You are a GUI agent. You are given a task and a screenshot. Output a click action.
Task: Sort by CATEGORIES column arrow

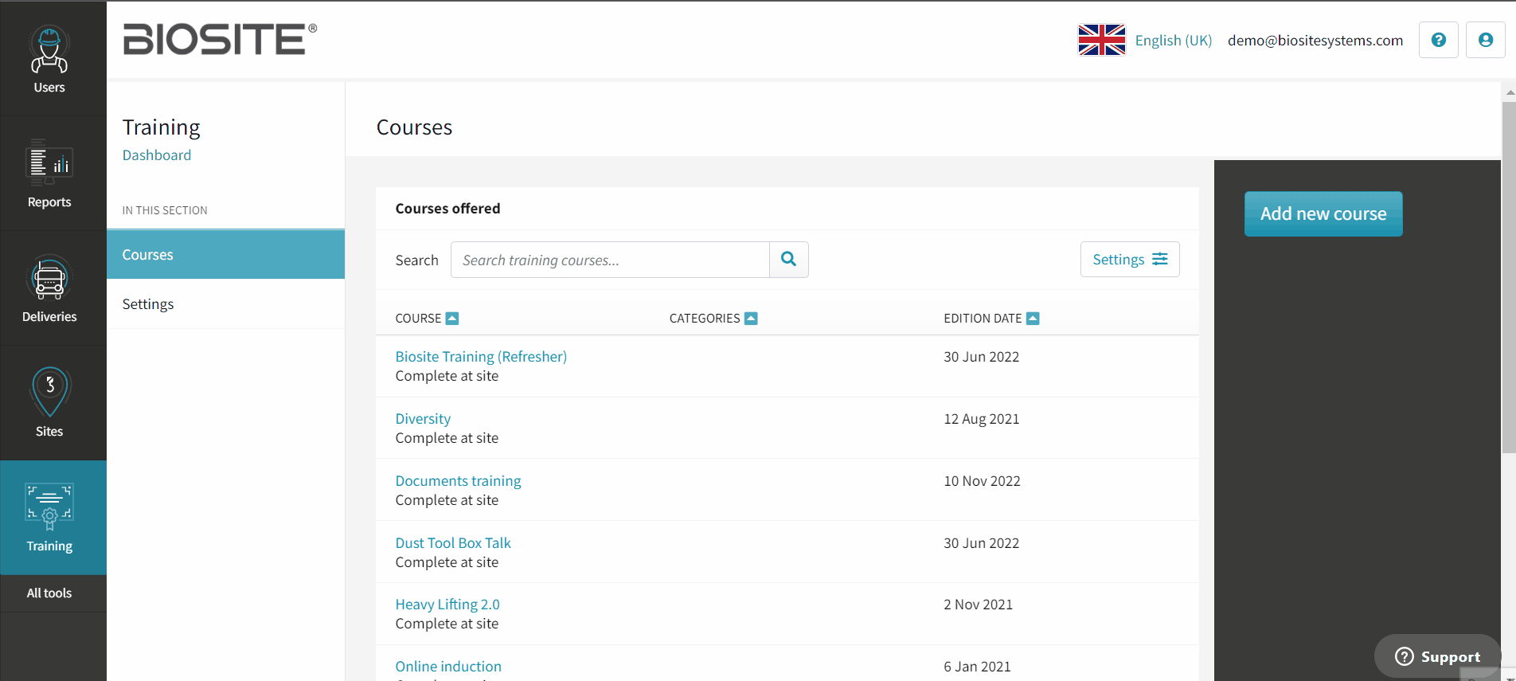751,319
